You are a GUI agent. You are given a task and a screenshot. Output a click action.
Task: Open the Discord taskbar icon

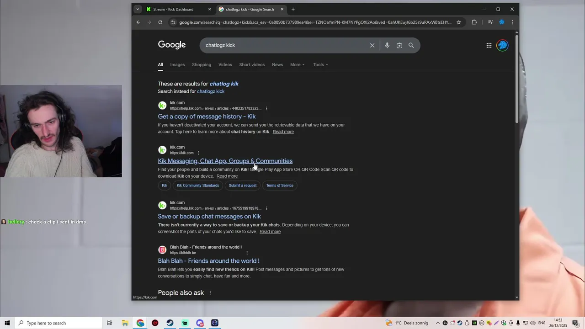[x=200, y=323]
